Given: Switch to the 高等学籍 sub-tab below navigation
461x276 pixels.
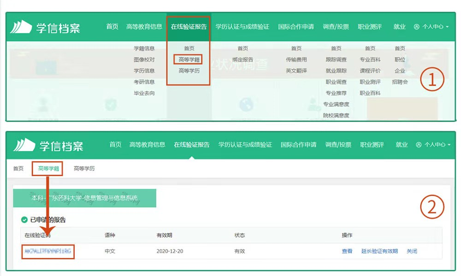Looking at the screenshot, I should (48, 169).
